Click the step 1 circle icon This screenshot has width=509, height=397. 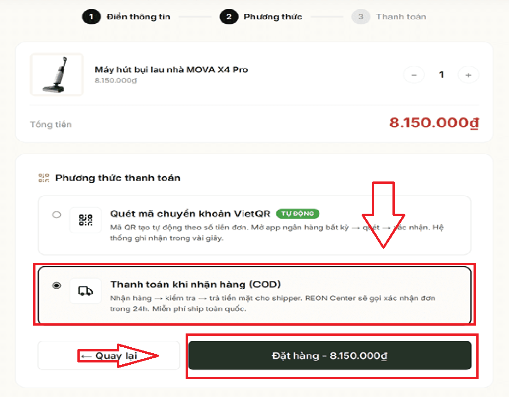pyautogui.click(x=91, y=17)
